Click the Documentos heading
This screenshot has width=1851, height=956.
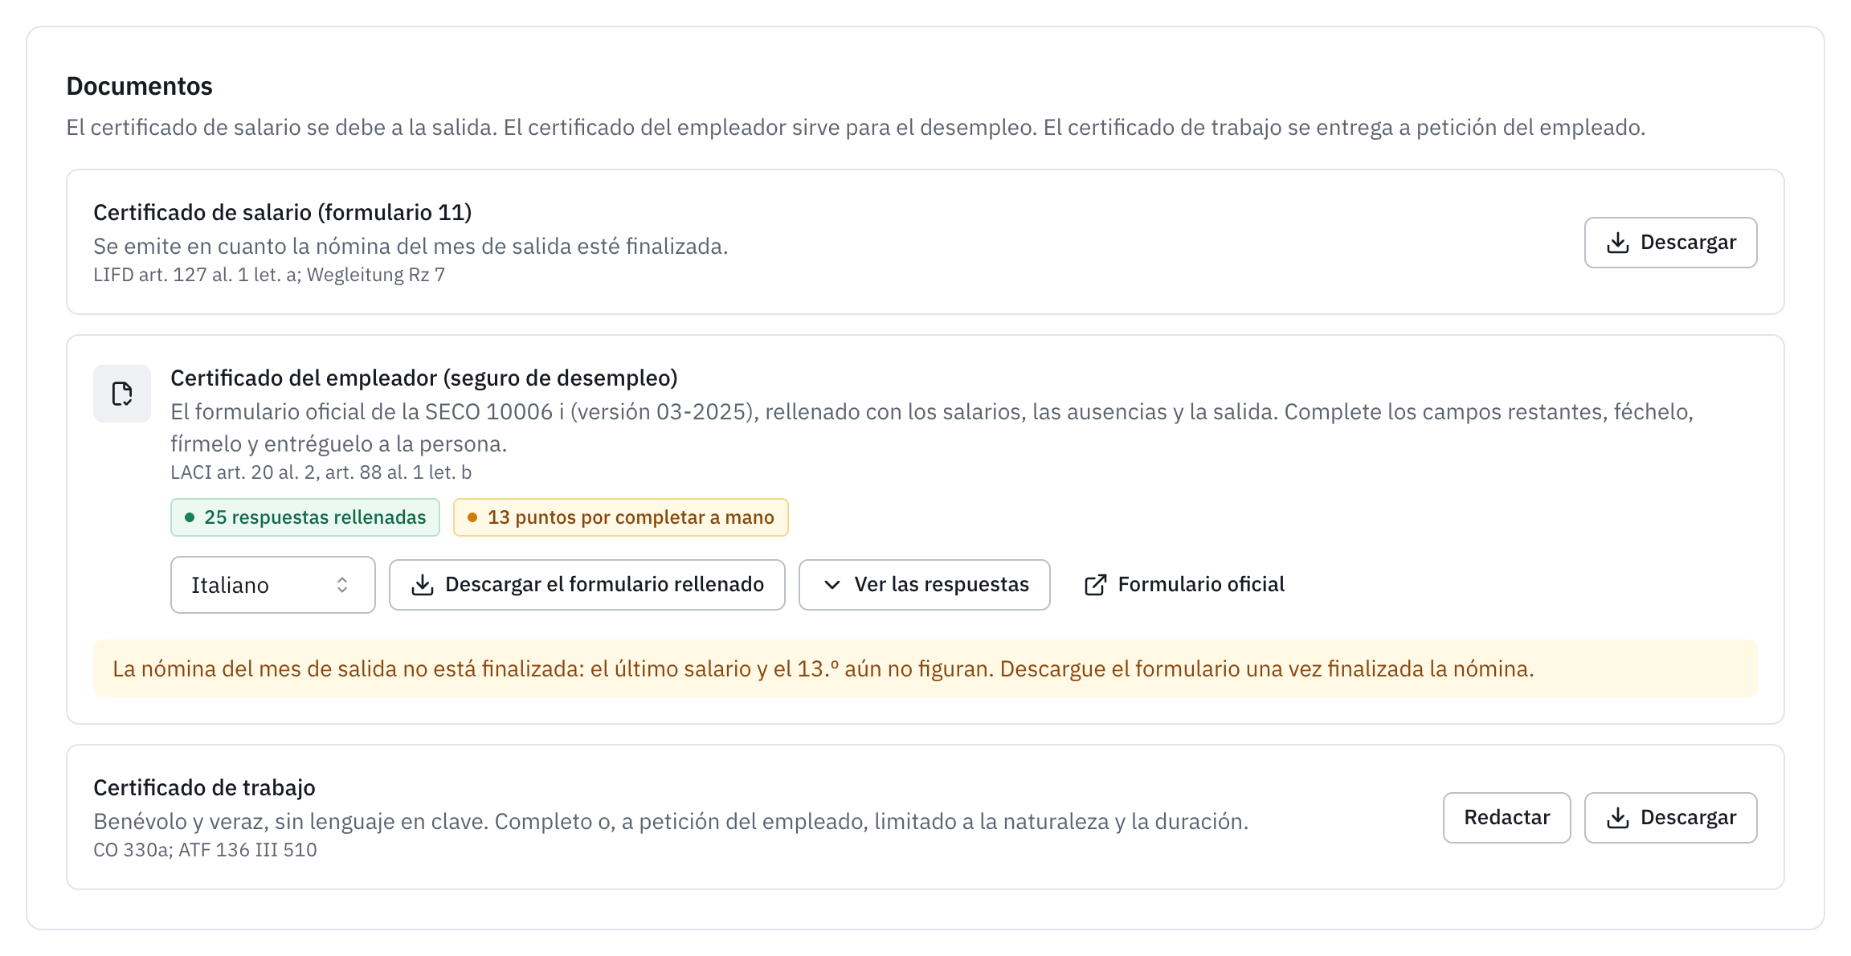tap(139, 86)
